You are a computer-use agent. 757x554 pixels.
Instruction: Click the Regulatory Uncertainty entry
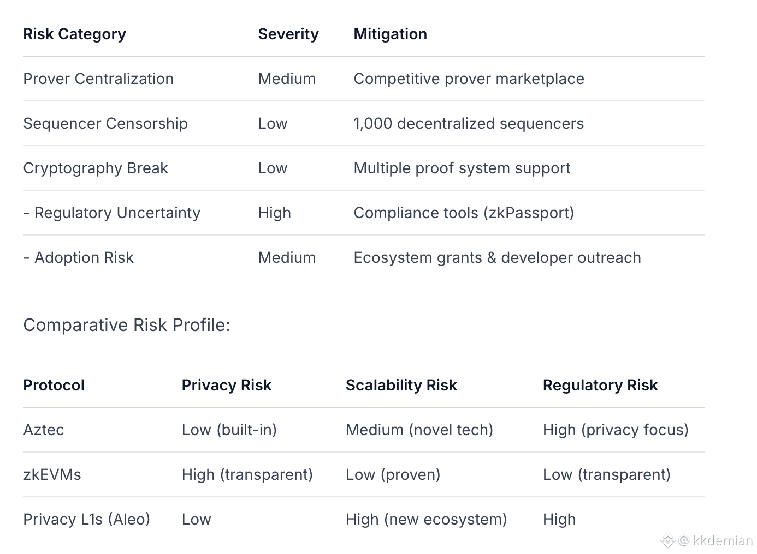click(x=117, y=213)
